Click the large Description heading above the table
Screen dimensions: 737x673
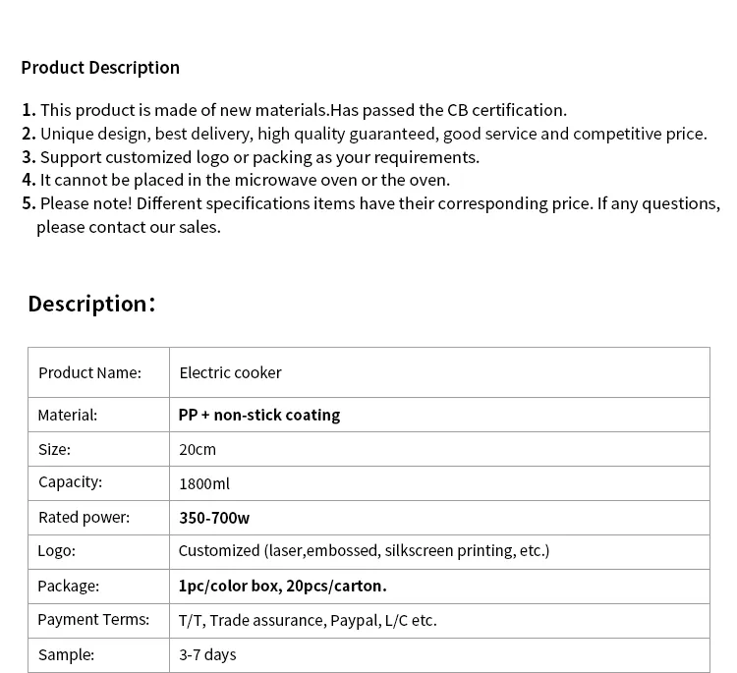[x=91, y=304]
